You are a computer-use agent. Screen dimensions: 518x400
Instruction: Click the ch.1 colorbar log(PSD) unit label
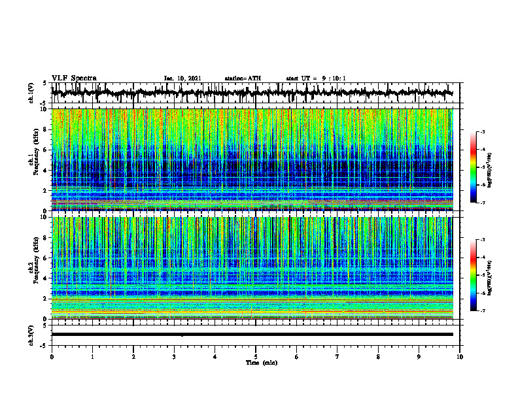pos(489,171)
